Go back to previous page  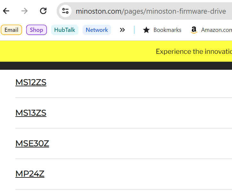point(6,11)
